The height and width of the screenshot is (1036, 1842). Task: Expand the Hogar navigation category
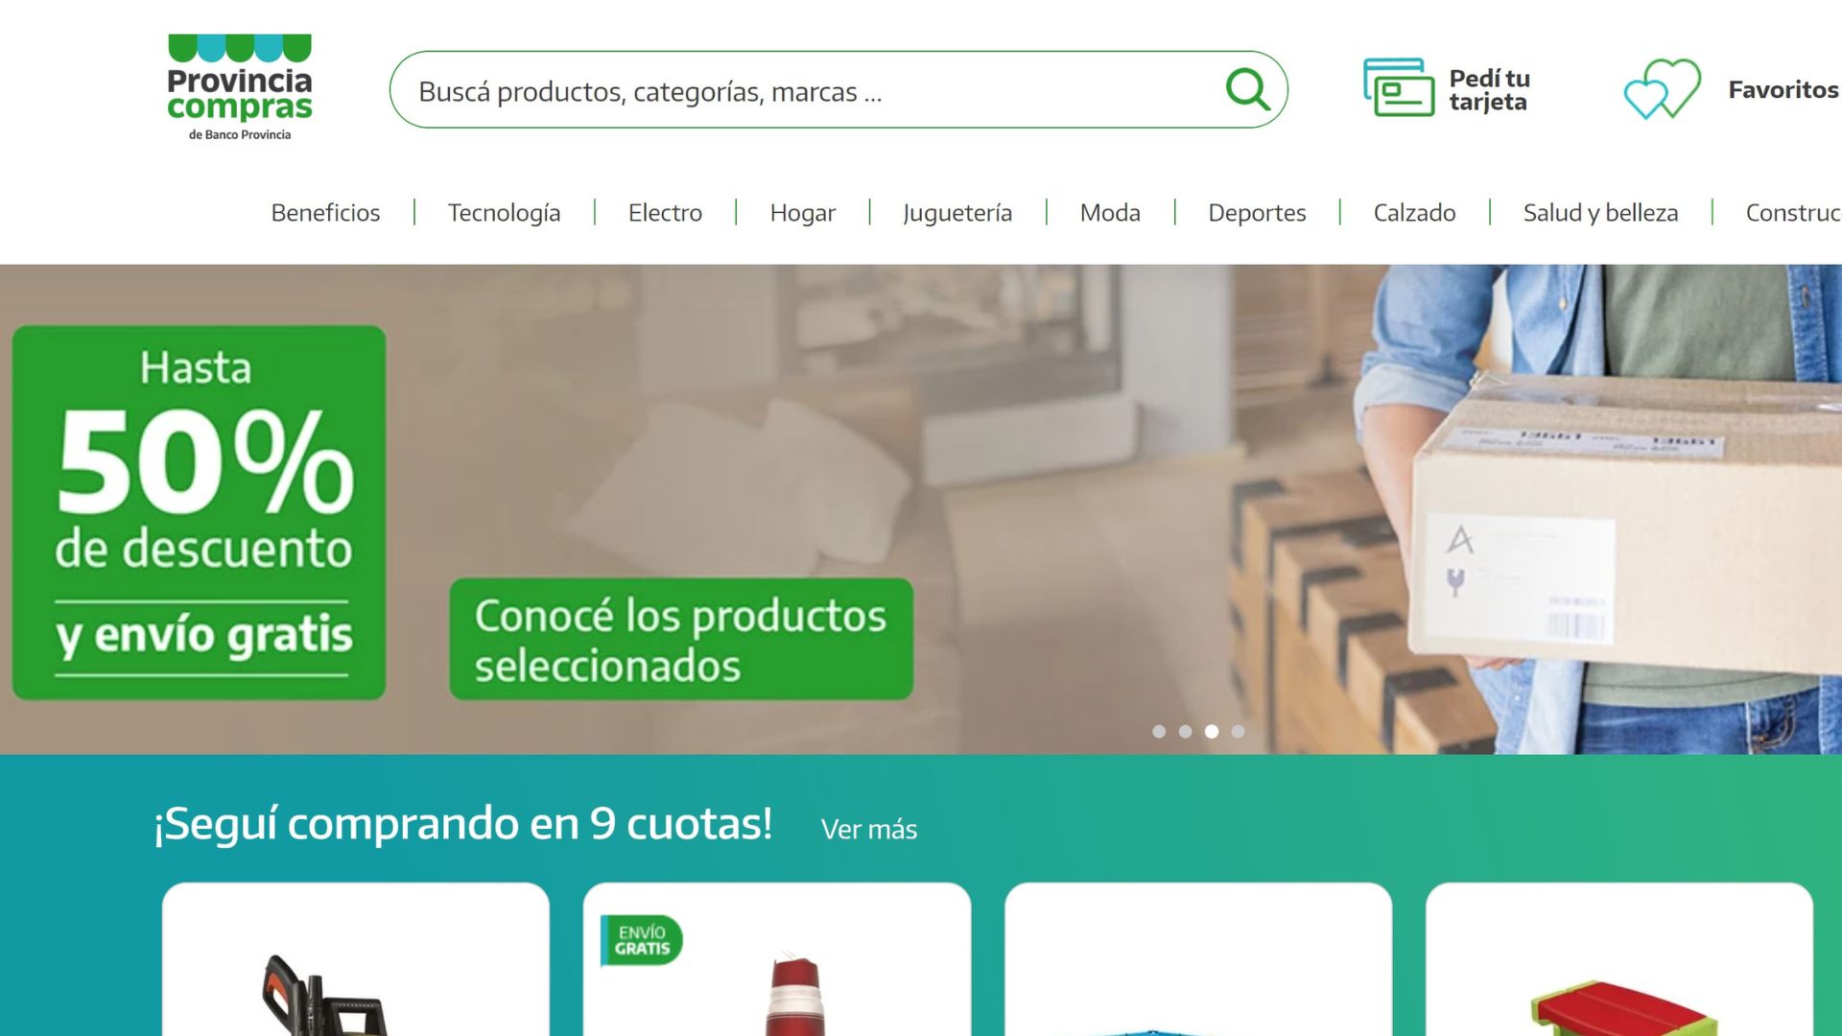click(x=802, y=213)
